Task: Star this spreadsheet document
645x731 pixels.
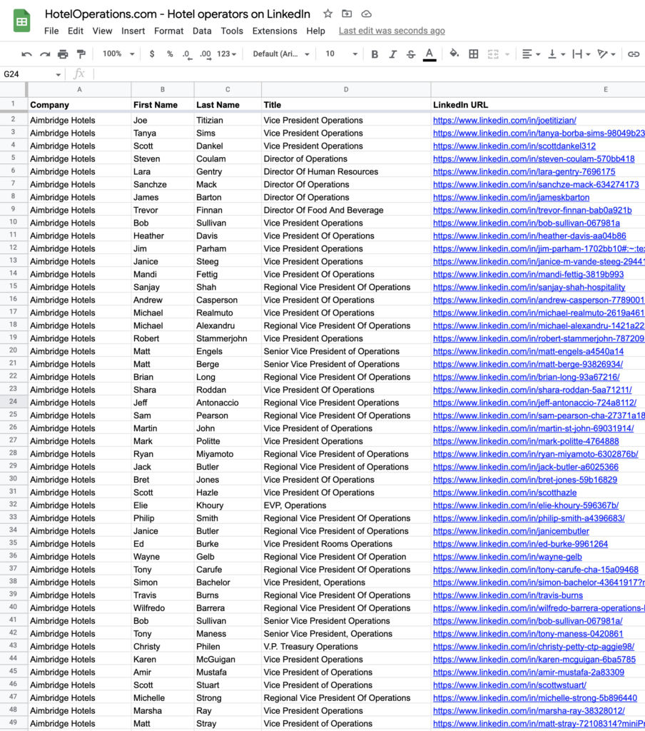Action: [327, 14]
